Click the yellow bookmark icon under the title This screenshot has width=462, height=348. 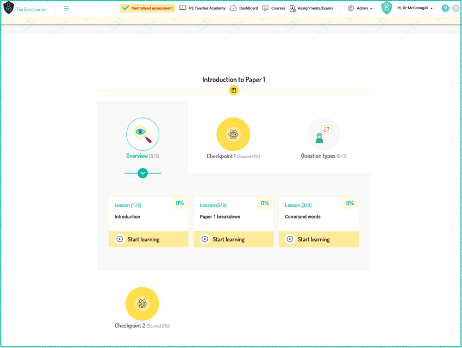[x=234, y=90]
